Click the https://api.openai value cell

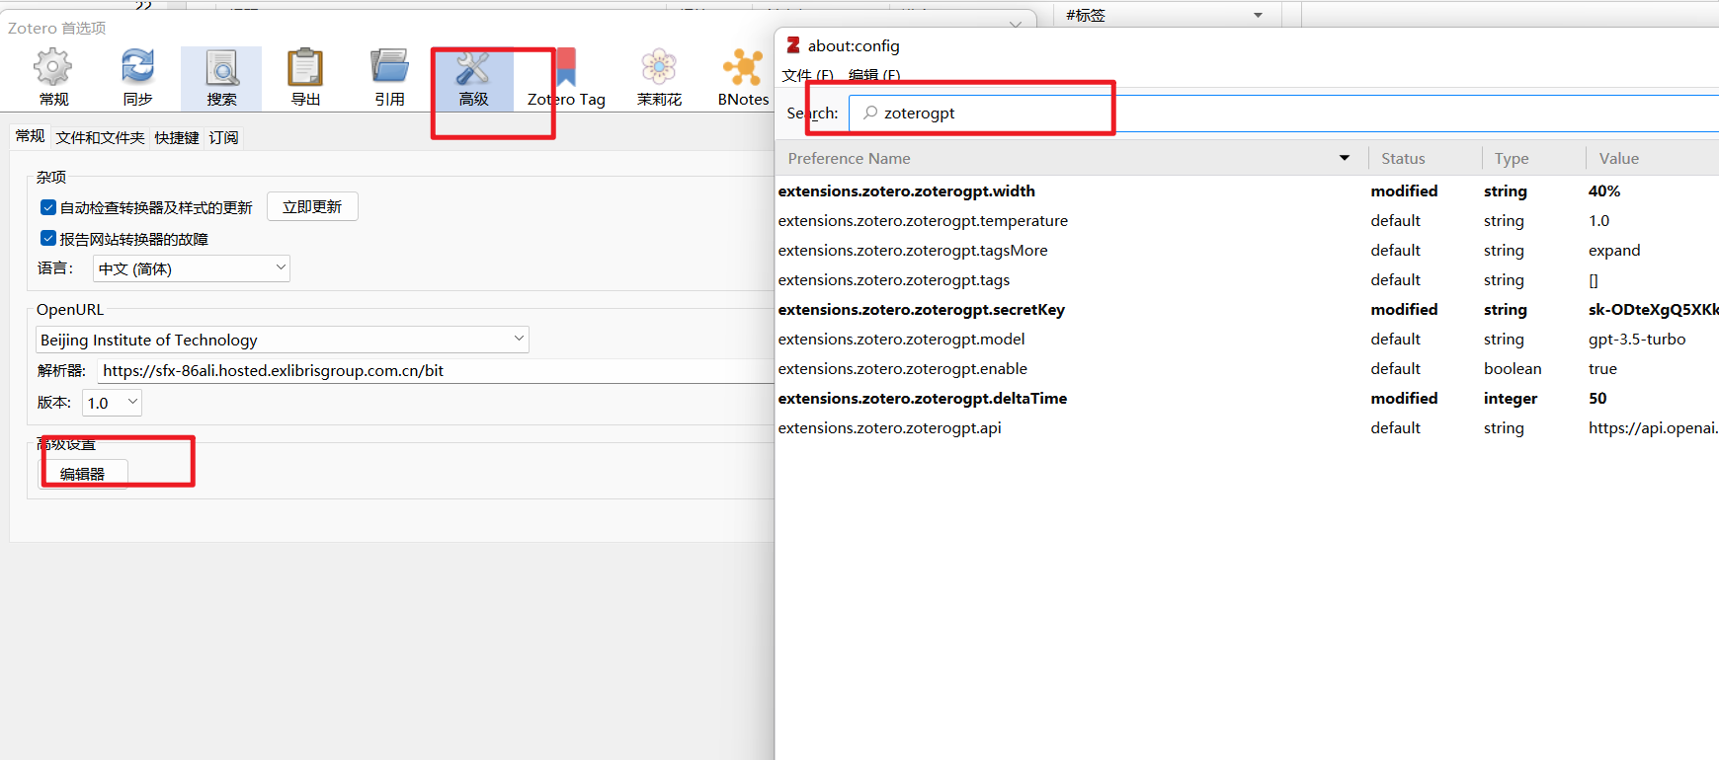point(1653,427)
